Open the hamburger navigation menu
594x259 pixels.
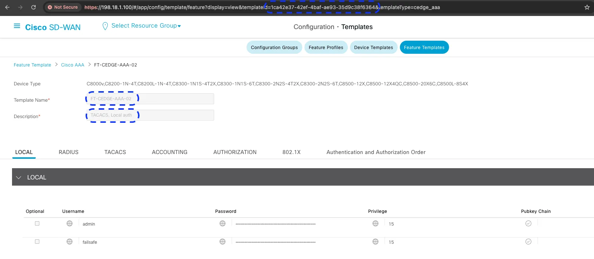click(x=17, y=26)
